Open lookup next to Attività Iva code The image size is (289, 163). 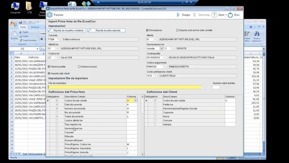click(57, 48)
